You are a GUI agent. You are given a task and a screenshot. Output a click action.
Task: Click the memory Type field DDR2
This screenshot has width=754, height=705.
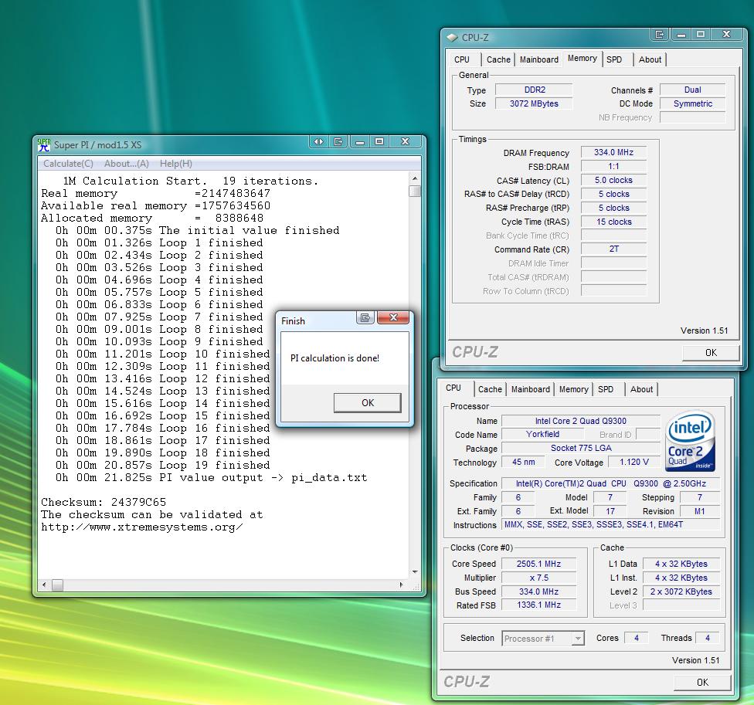[535, 90]
